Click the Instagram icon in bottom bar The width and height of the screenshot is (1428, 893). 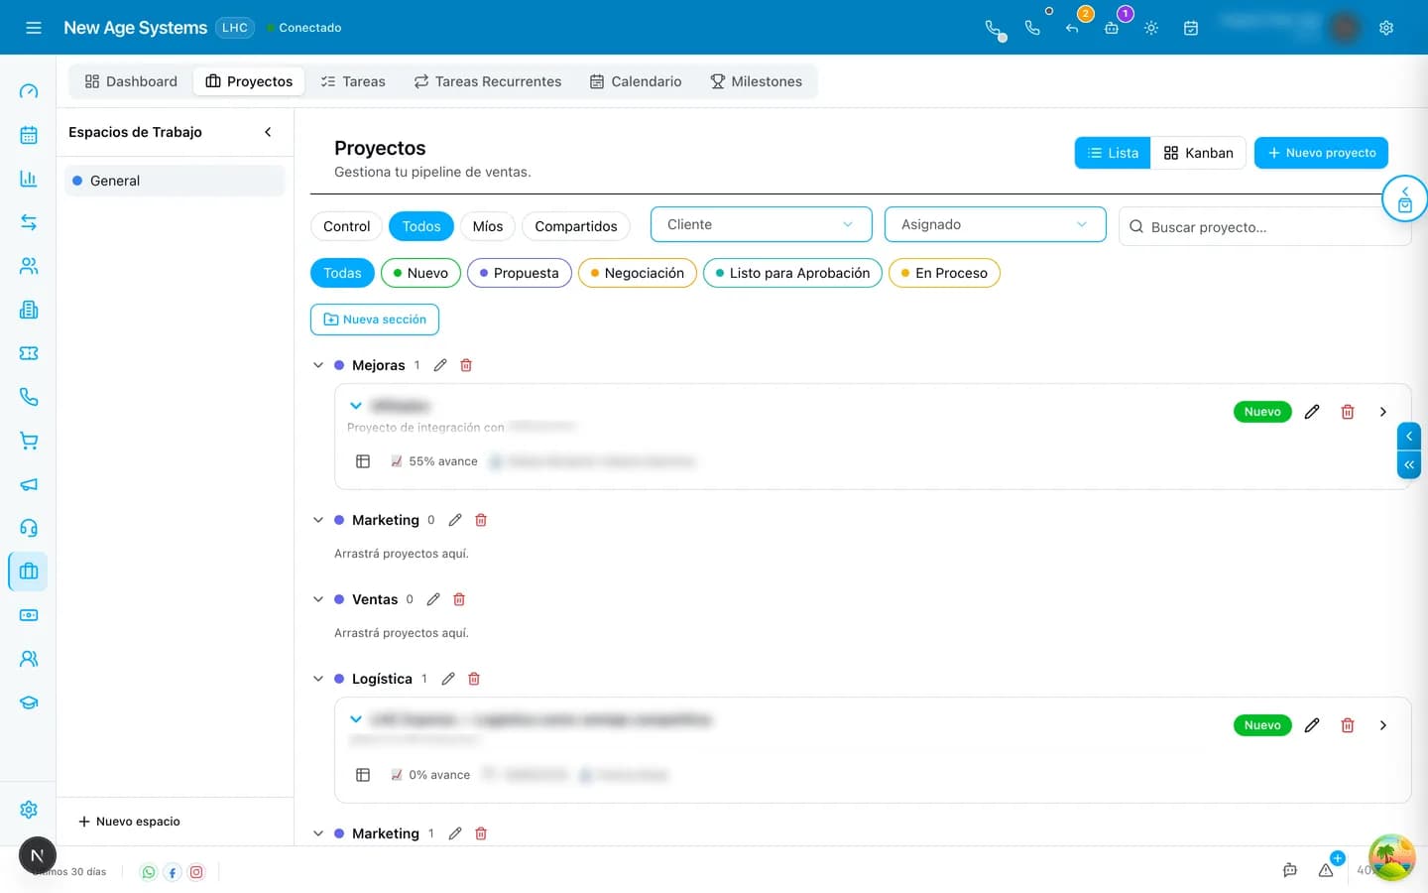click(196, 872)
